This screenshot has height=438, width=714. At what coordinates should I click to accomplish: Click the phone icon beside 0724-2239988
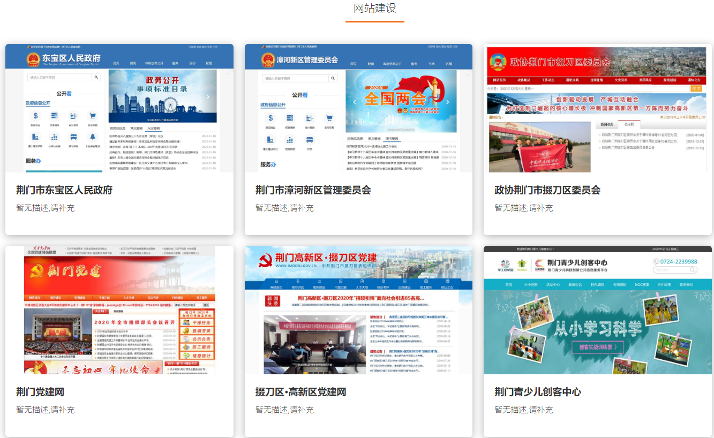coord(657,262)
